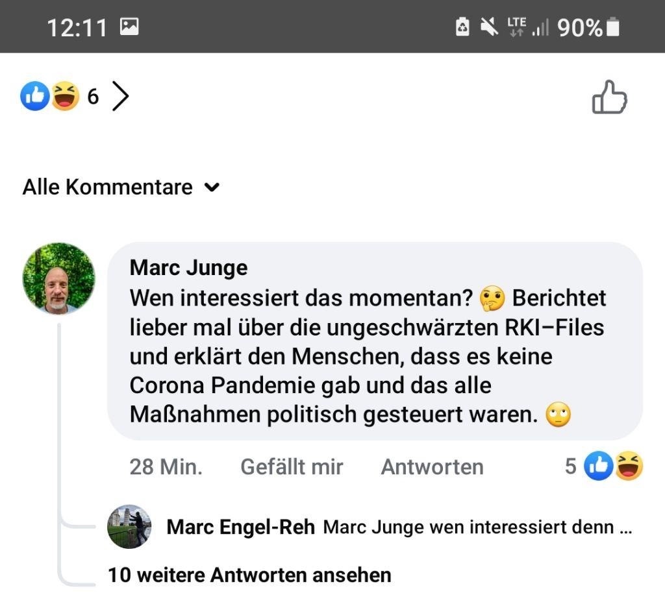Click the comment's laughing reaction emoji
The image size is (665, 615).
628,466
